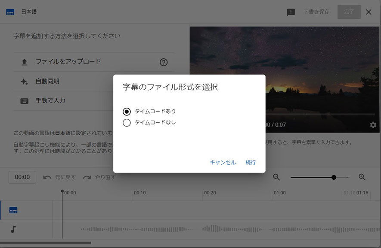Image resolution: width=381 pixels, height=248 pixels.
Task: Click the horizontal scrollbar at bottom
Action: click(x=46, y=243)
